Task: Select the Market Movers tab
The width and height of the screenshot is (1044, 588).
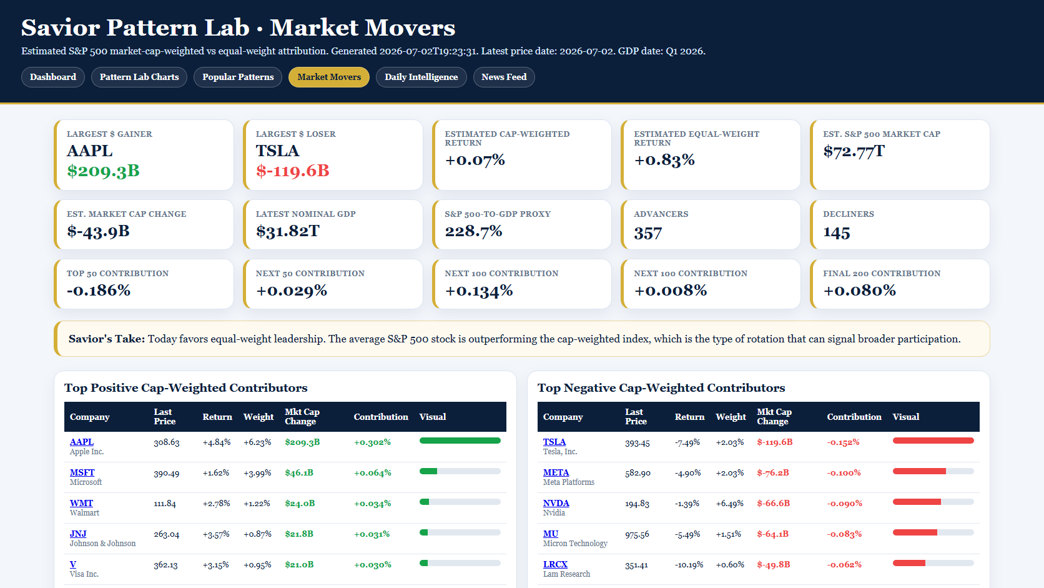Action: coord(329,77)
